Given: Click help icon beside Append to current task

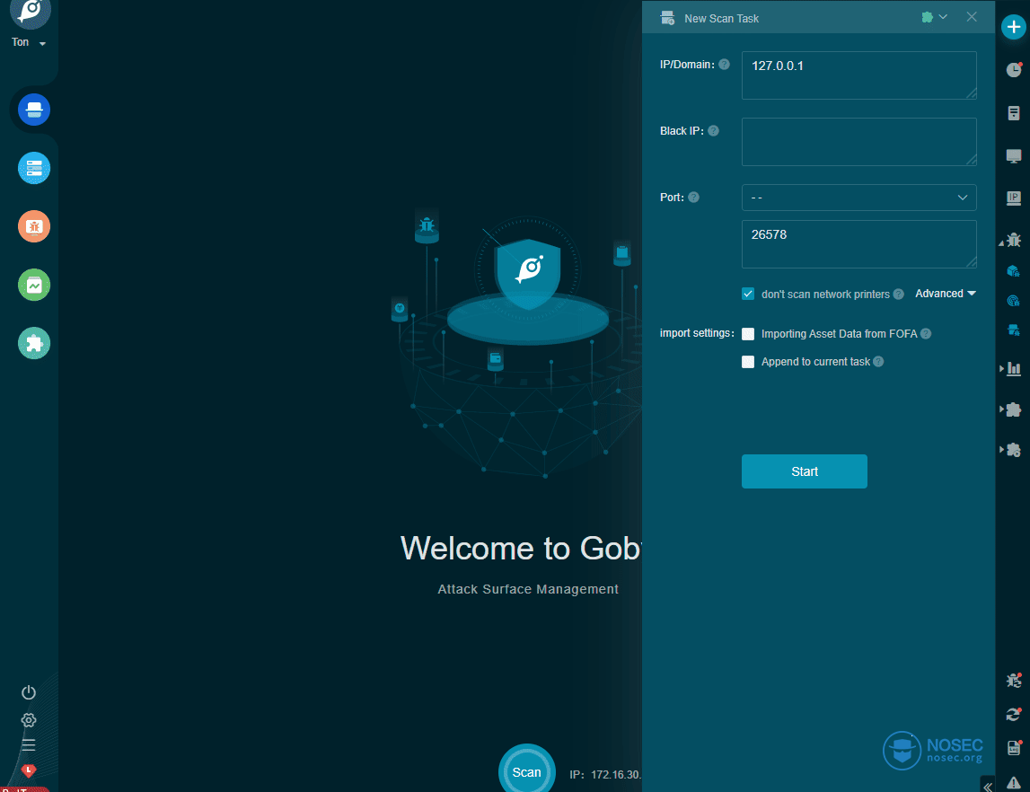Looking at the screenshot, I should 878,362.
